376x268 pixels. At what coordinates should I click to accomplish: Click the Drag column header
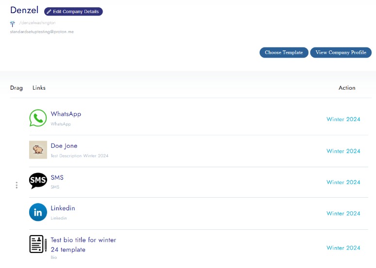click(17, 88)
